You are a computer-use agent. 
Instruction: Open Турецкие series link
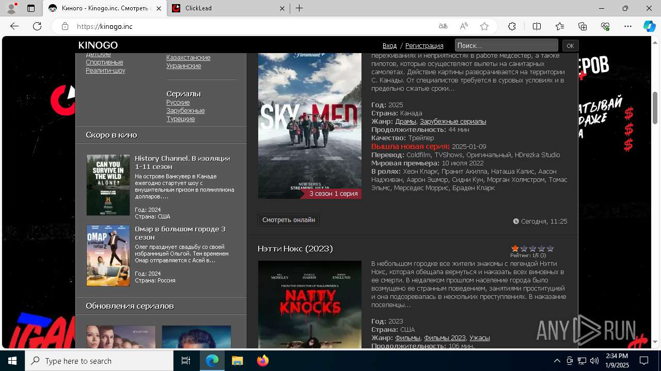181,119
